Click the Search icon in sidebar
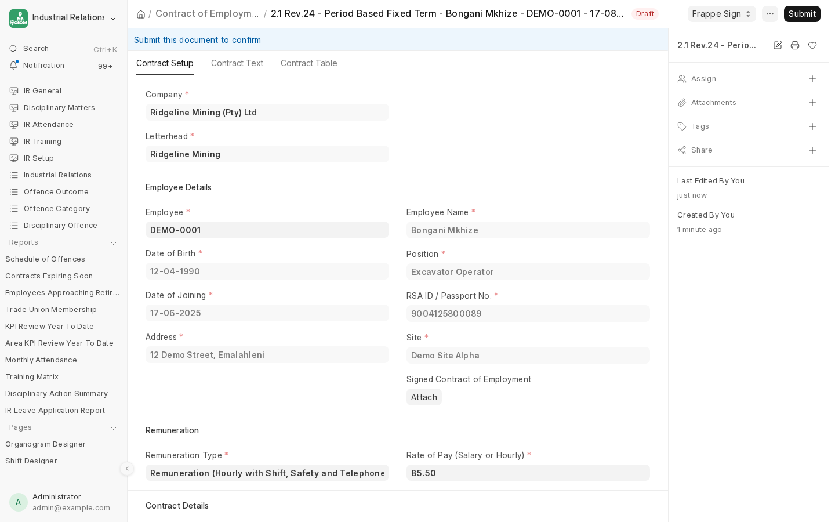 (x=13, y=49)
